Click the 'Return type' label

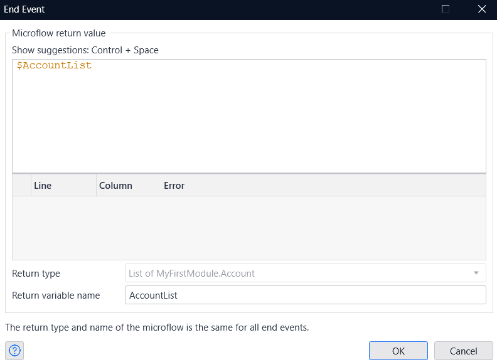[x=36, y=274]
